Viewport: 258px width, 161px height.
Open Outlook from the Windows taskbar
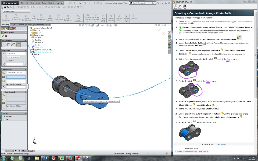click(x=45, y=158)
